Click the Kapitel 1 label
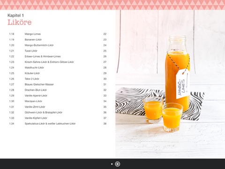This screenshot has height=169, width=225. (x=15, y=15)
